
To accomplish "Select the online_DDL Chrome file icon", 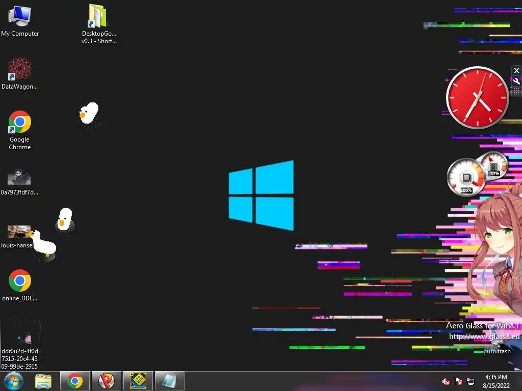I will (x=20, y=285).
